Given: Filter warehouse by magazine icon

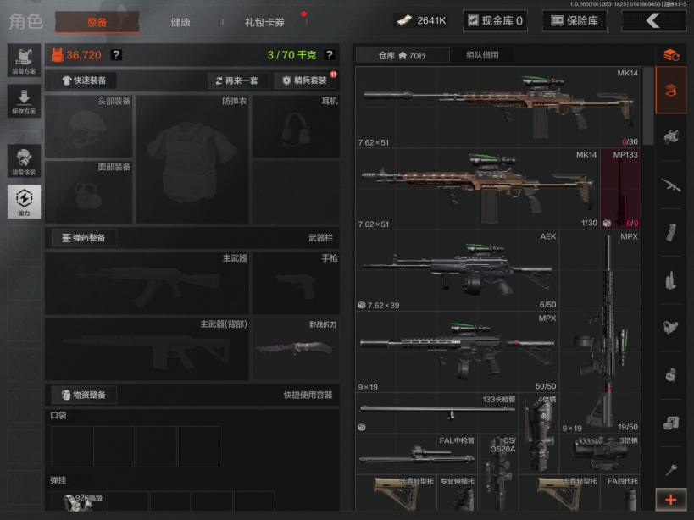Looking at the screenshot, I should pos(671,233).
